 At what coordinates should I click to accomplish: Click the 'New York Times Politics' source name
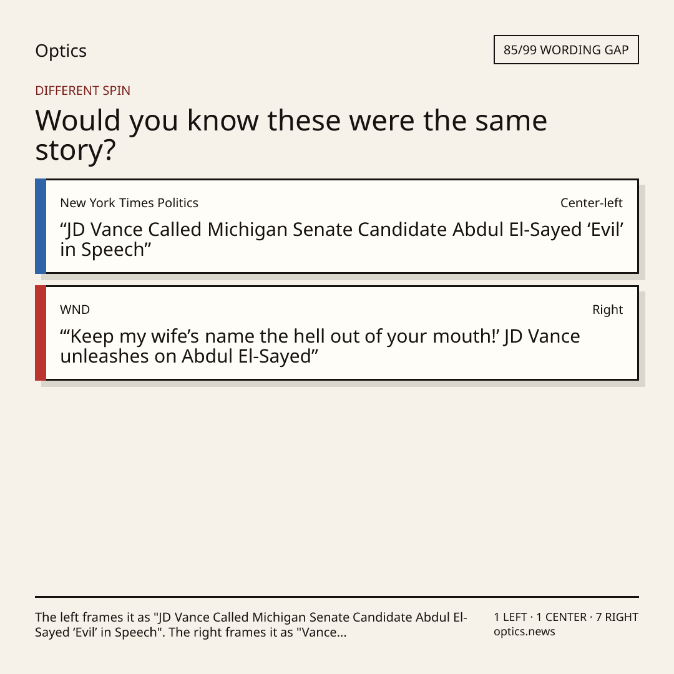(129, 203)
